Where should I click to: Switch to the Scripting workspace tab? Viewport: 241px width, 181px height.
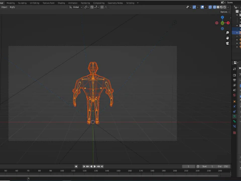tap(130, 3)
